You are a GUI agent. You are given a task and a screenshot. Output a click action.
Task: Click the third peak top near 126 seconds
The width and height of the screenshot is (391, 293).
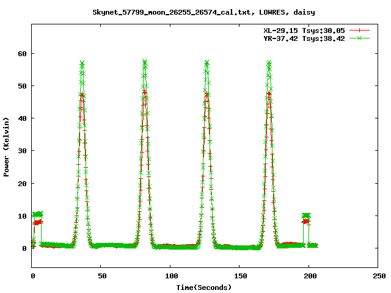206,63
